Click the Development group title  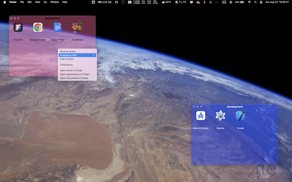tap(235, 107)
